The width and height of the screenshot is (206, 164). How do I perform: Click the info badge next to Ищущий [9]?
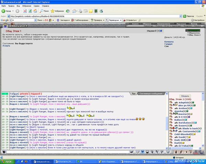[x=161, y=31]
